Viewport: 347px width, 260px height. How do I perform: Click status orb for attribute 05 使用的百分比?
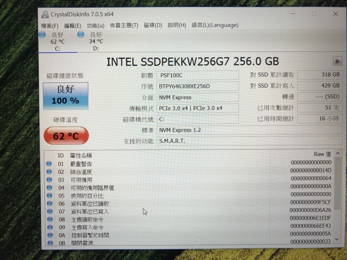pos(50,195)
